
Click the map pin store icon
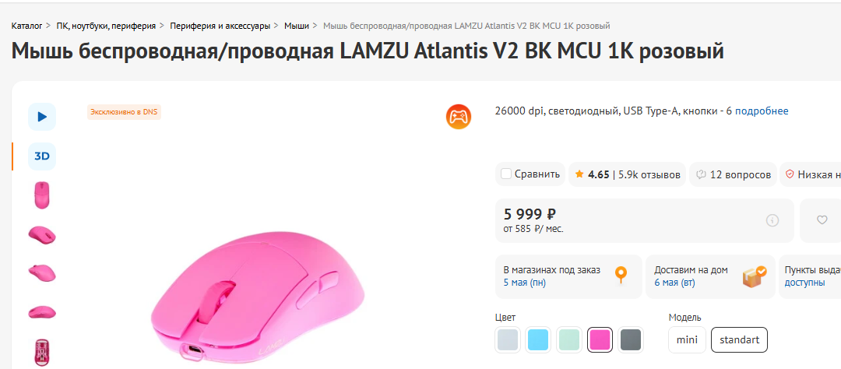(x=621, y=276)
